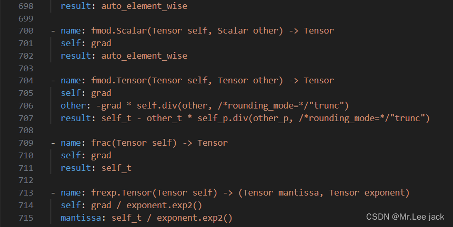The height and width of the screenshot is (227, 453).
Task: Click line number 713 in the gutter
Action: 25,193
